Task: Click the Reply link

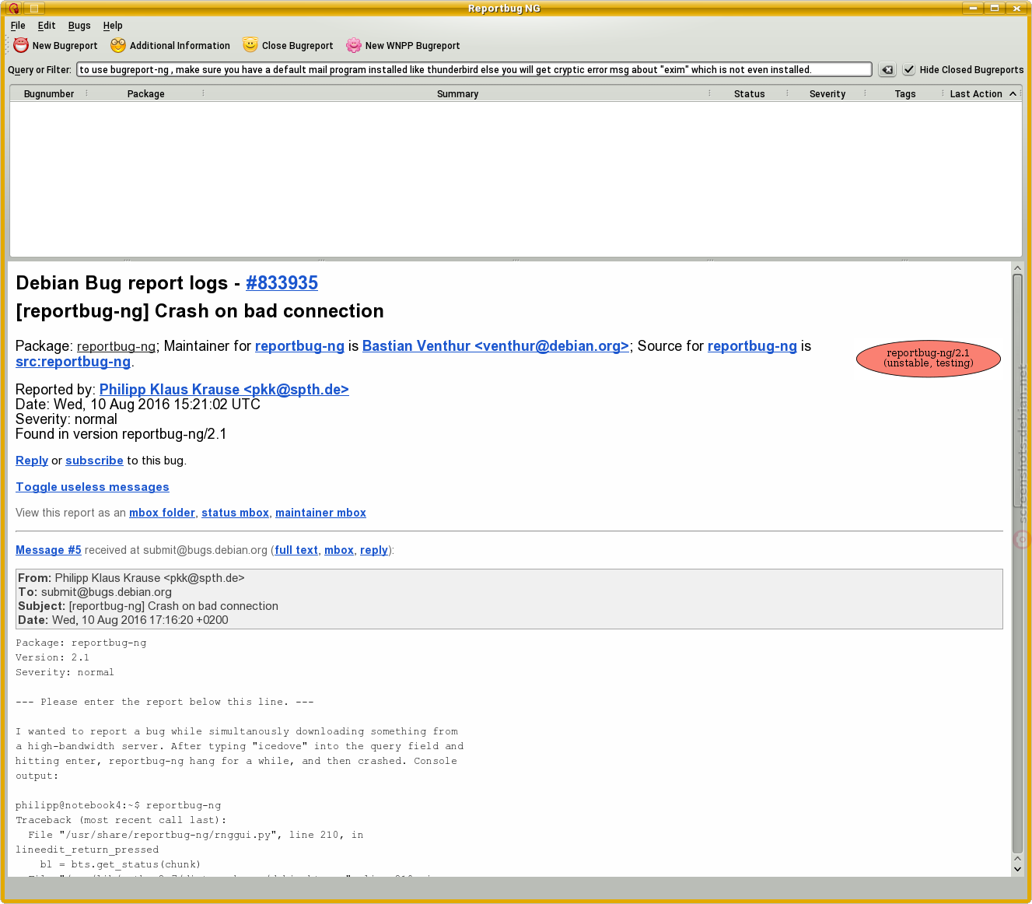Action: pyautogui.click(x=32, y=461)
